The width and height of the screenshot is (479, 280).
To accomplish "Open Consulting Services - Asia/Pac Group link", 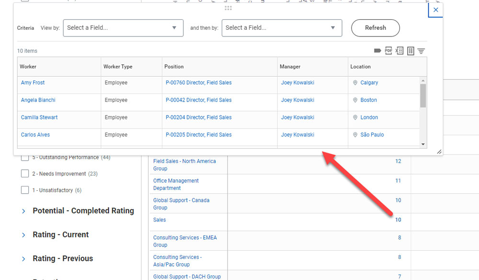I will (178, 261).
